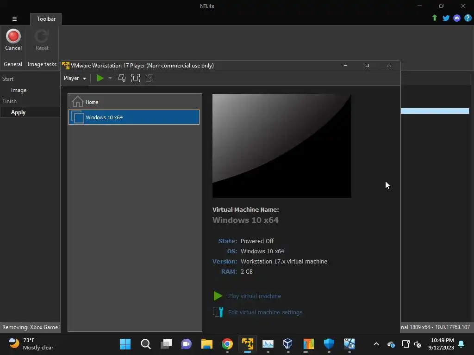Click the muted volume tray icon
Image resolution: width=474 pixels, height=355 pixels.
tap(418, 344)
